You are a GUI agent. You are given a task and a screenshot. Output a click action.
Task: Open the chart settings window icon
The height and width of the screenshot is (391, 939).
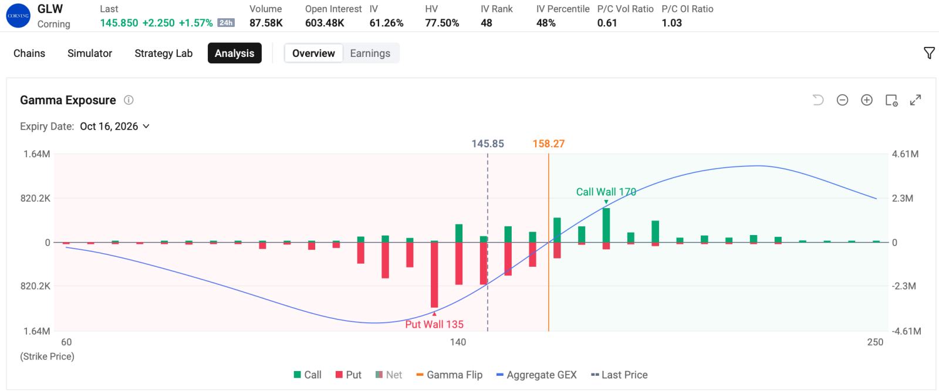[x=891, y=100]
